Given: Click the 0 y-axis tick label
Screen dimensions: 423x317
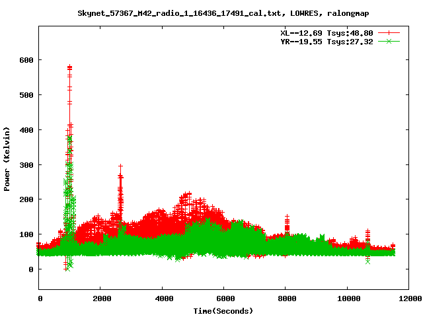Looking at the screenshot, I should click(x=31, y=269).
